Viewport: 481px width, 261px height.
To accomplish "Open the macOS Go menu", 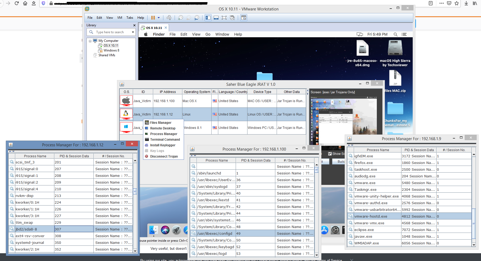I will 208,34.
